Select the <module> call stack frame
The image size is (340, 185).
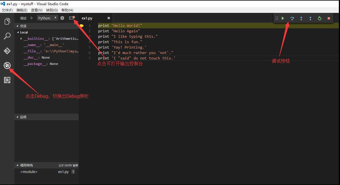[46, 172]
